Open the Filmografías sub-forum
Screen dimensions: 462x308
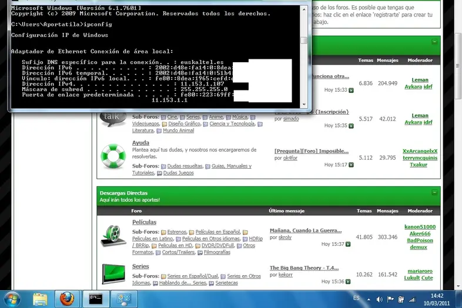[217, 252]
